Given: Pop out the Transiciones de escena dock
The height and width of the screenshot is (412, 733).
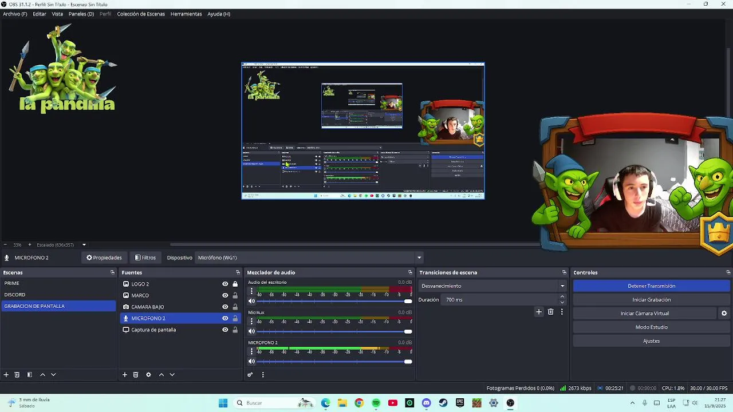Looking at the screenshot, I should [564, 272].
